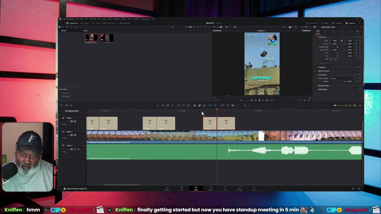Open the Index panel
The height and width of the screenshot is (214, 381).
[x=96, y=23]
